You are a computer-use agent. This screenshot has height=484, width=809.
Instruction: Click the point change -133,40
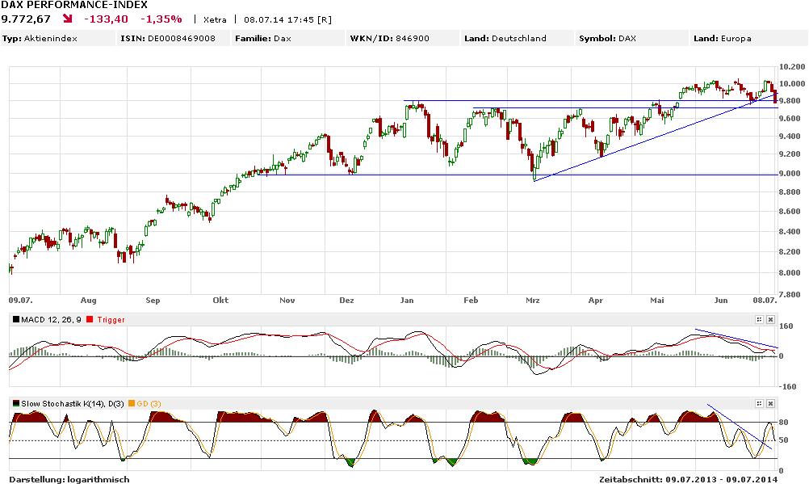click(x=106, y=19)
